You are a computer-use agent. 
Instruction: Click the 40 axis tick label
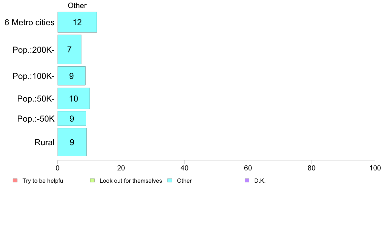[185, 168]
